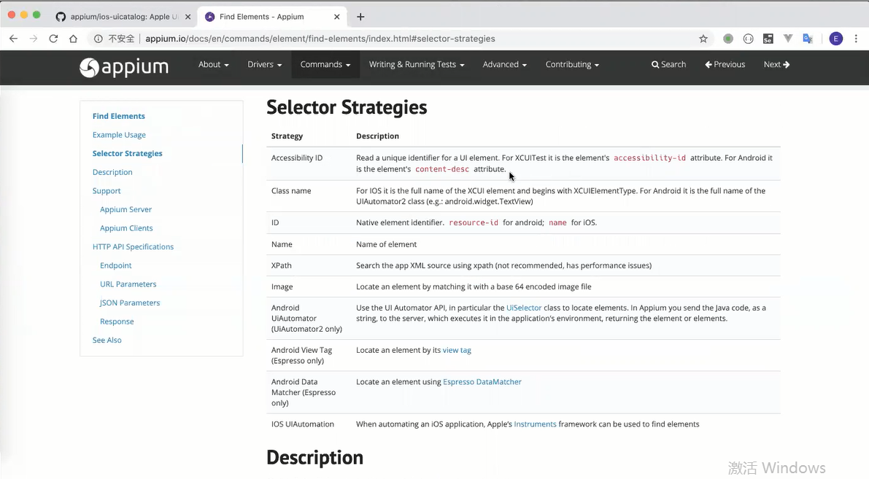869x479 pixels.
Task: Open the browser home page icon
Action: (73, 39)
